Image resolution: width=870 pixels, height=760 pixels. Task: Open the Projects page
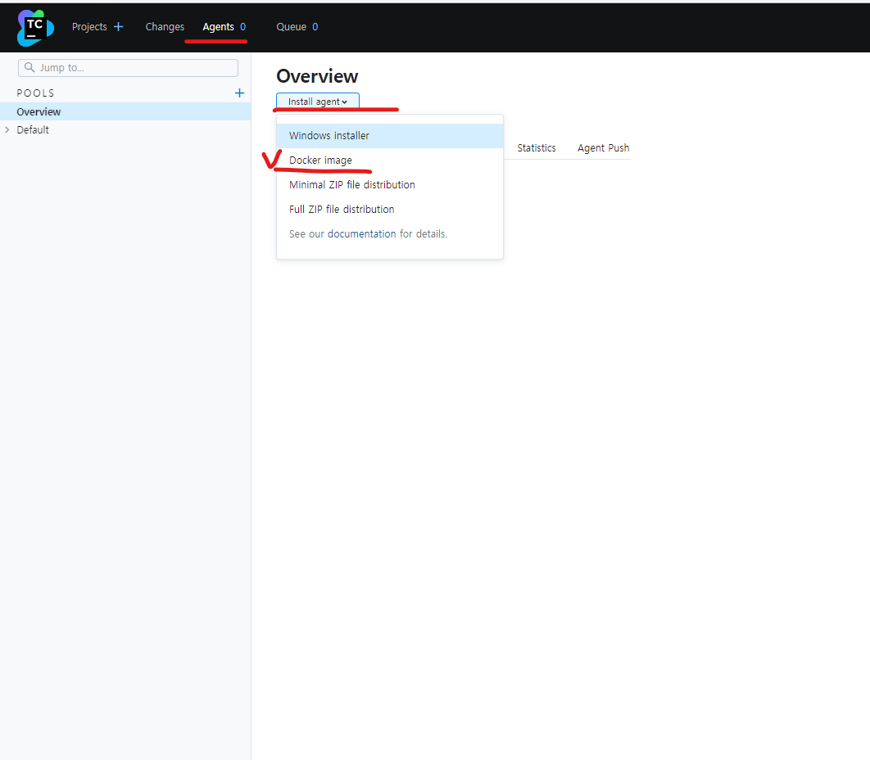(89, 27)
